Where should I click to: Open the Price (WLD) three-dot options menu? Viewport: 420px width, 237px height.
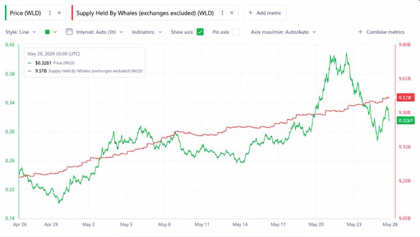tap(50, 13)
